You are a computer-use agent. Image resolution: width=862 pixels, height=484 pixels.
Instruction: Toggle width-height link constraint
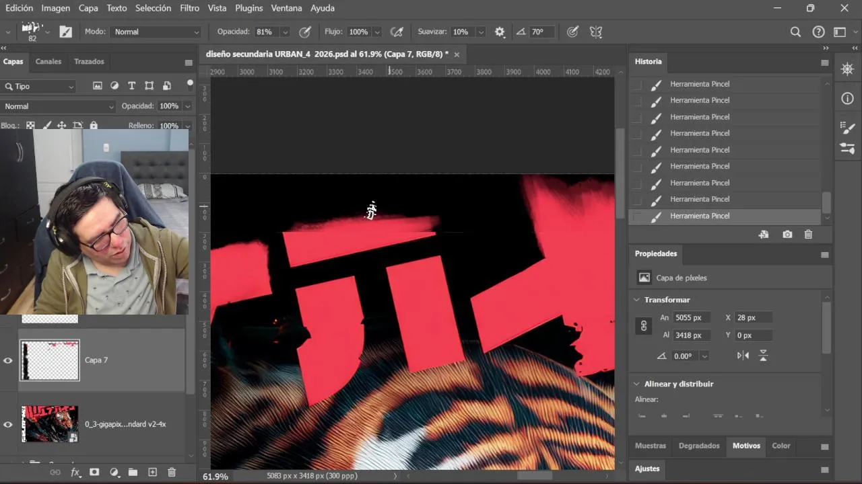(x=643, y=326)
